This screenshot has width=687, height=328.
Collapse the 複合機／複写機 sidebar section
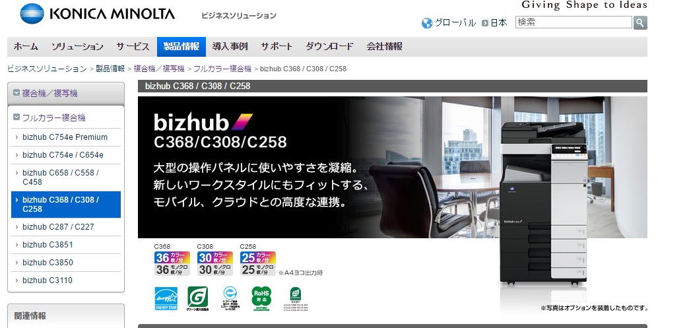pyautogui.click(x=16, y=93)
